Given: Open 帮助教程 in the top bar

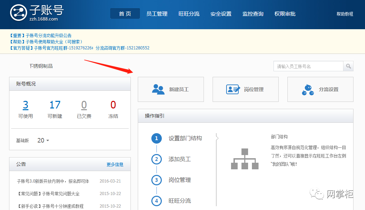Looking at the screenshot, I should [344, 14].
